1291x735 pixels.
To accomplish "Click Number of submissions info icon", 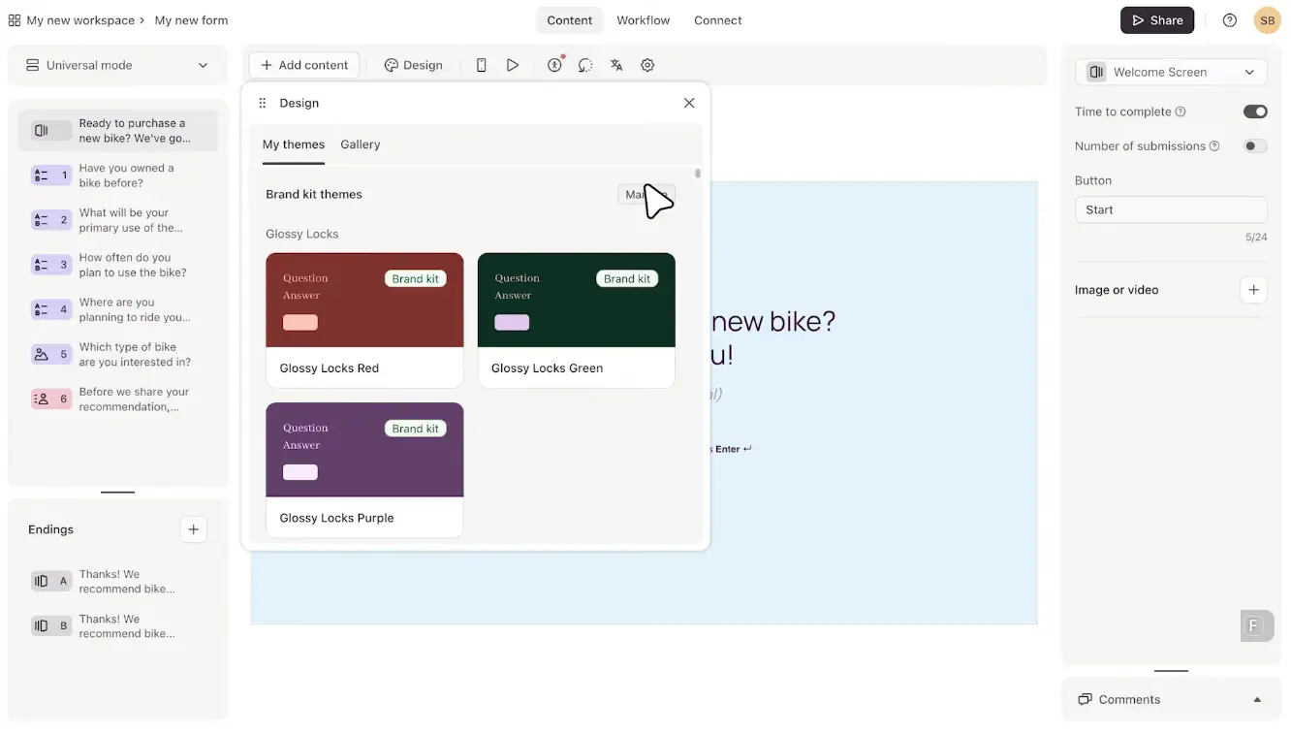I will coord(1214,146).
